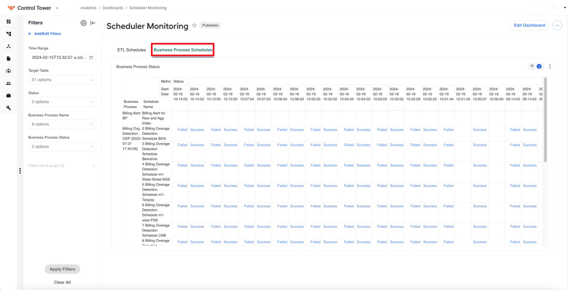
Task: Collapse the Filters panel with arrow icon
Action: pos(93,23)
